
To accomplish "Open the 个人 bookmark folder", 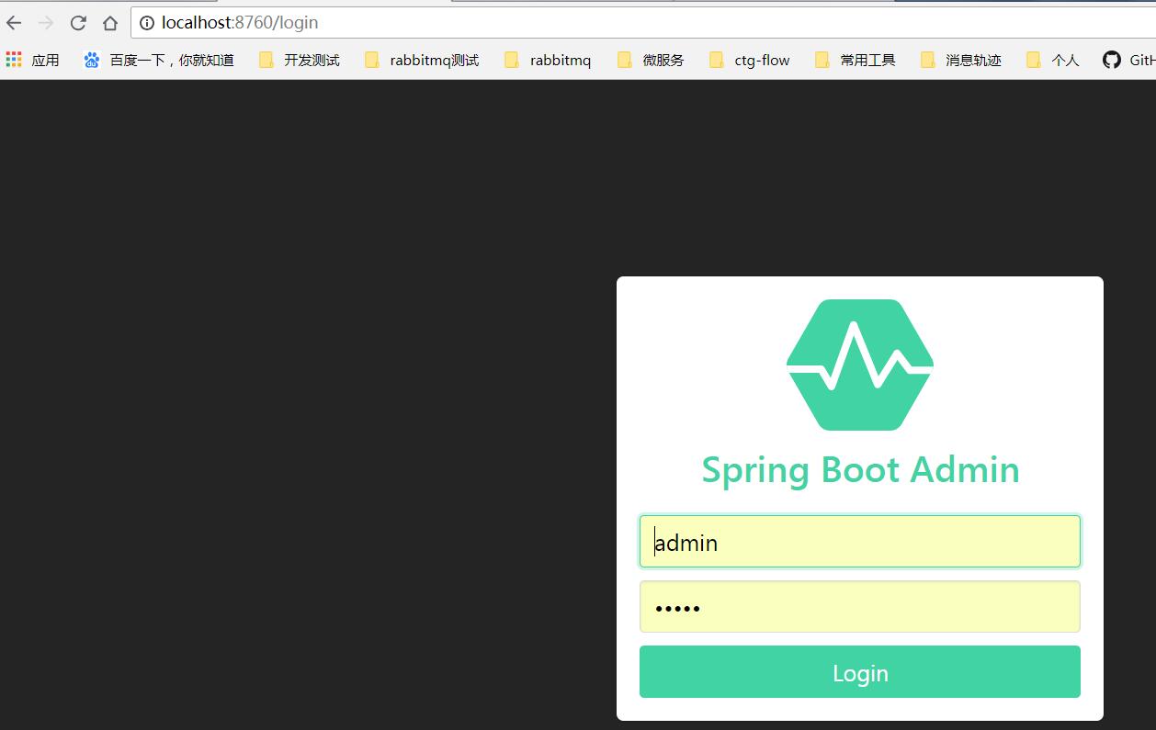I will [x=1053, y=60].
